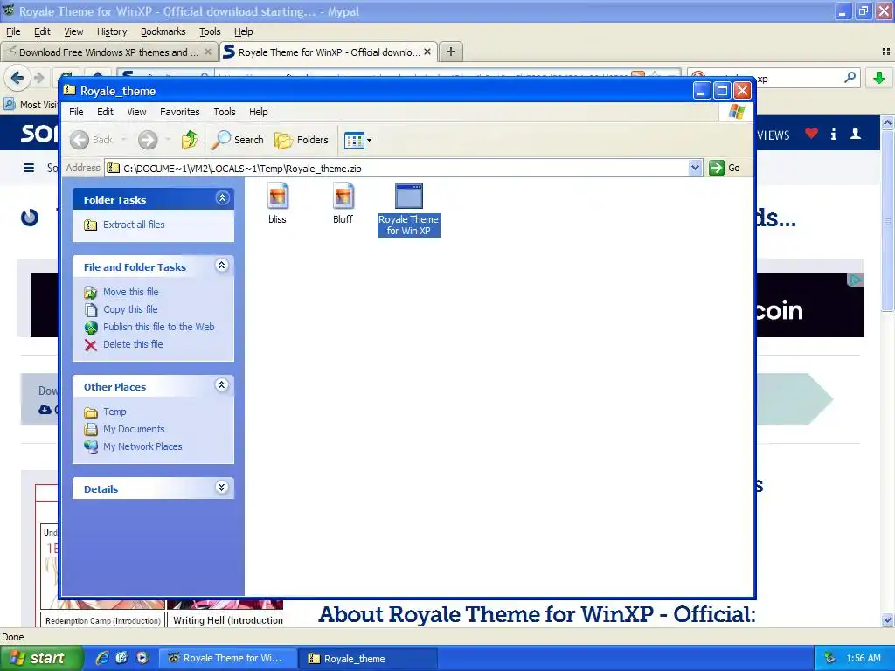This screenshot has height=671, width=895.
Task: Click the browser search magnifier icon
Action: pos(850,77)
